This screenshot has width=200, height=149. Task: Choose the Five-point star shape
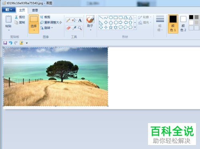[111, 27]
